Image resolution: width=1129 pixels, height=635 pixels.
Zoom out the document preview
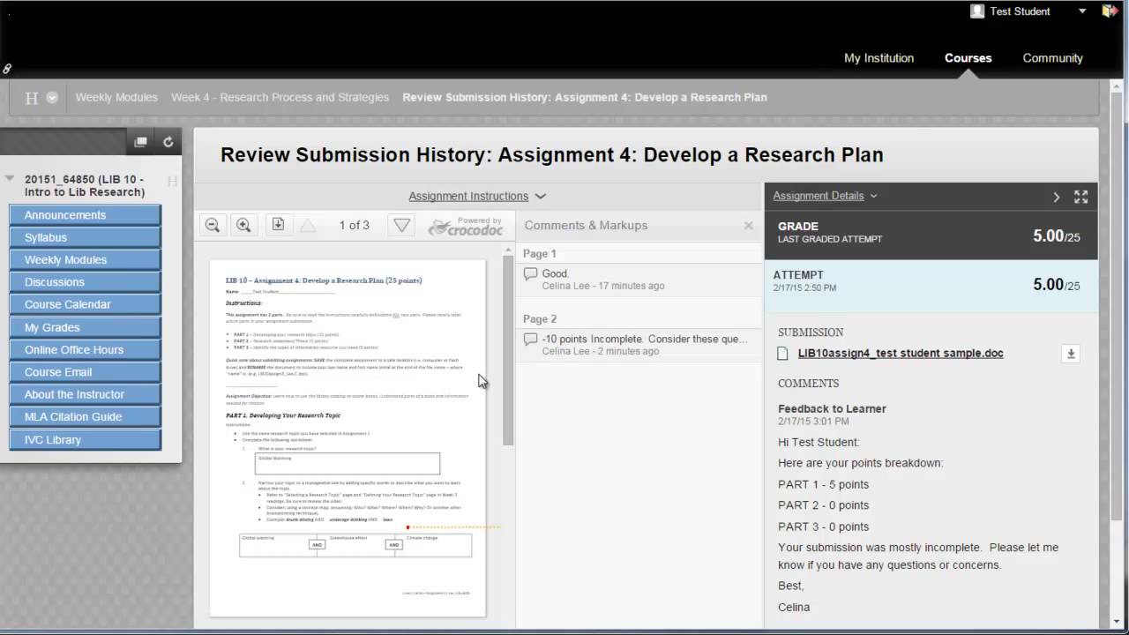212,225
